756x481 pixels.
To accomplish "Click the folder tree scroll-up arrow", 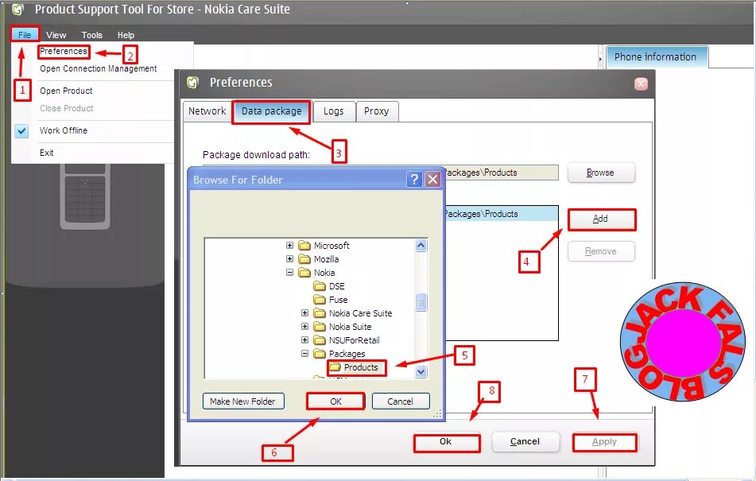I will (x=421, y=246).
